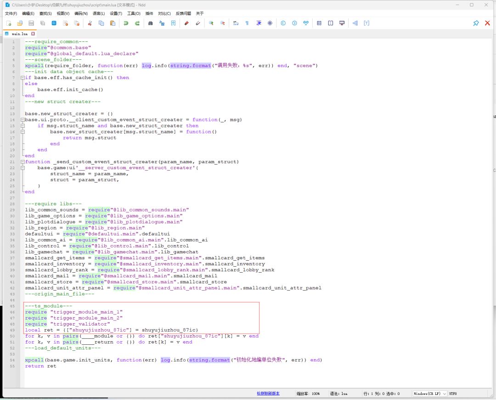
Task: Toggle the pin window icon
Action: pos(476,23)
